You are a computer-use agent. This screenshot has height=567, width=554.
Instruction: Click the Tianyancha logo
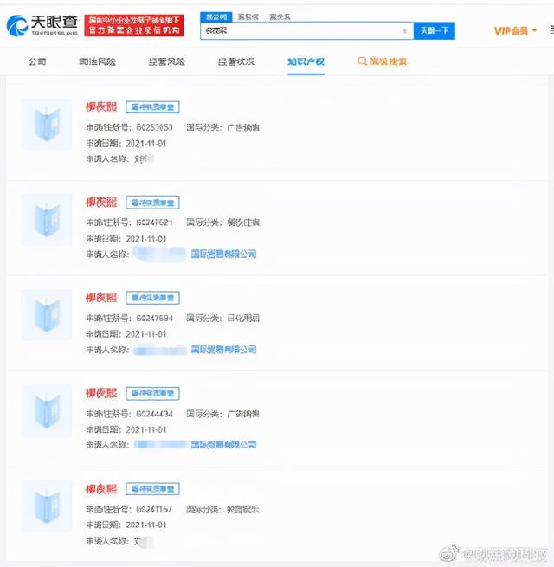click(x=42, y=25)
